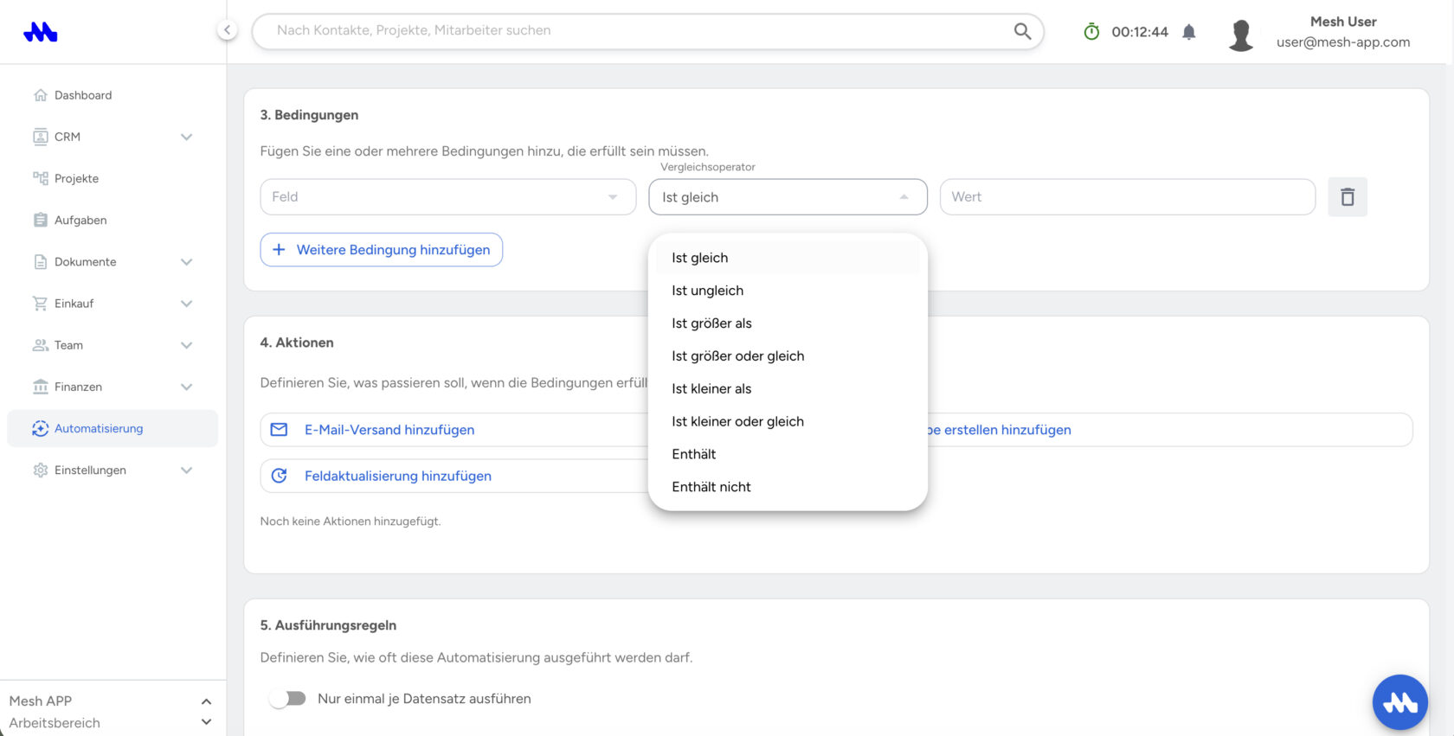This screenshot has width=1454, height=736.
Task: Click the Projekte icon in the sidebar
Action: 40,178
